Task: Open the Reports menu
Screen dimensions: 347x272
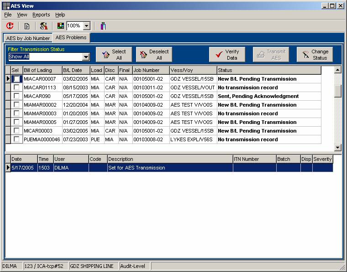Action: point(41,15)
